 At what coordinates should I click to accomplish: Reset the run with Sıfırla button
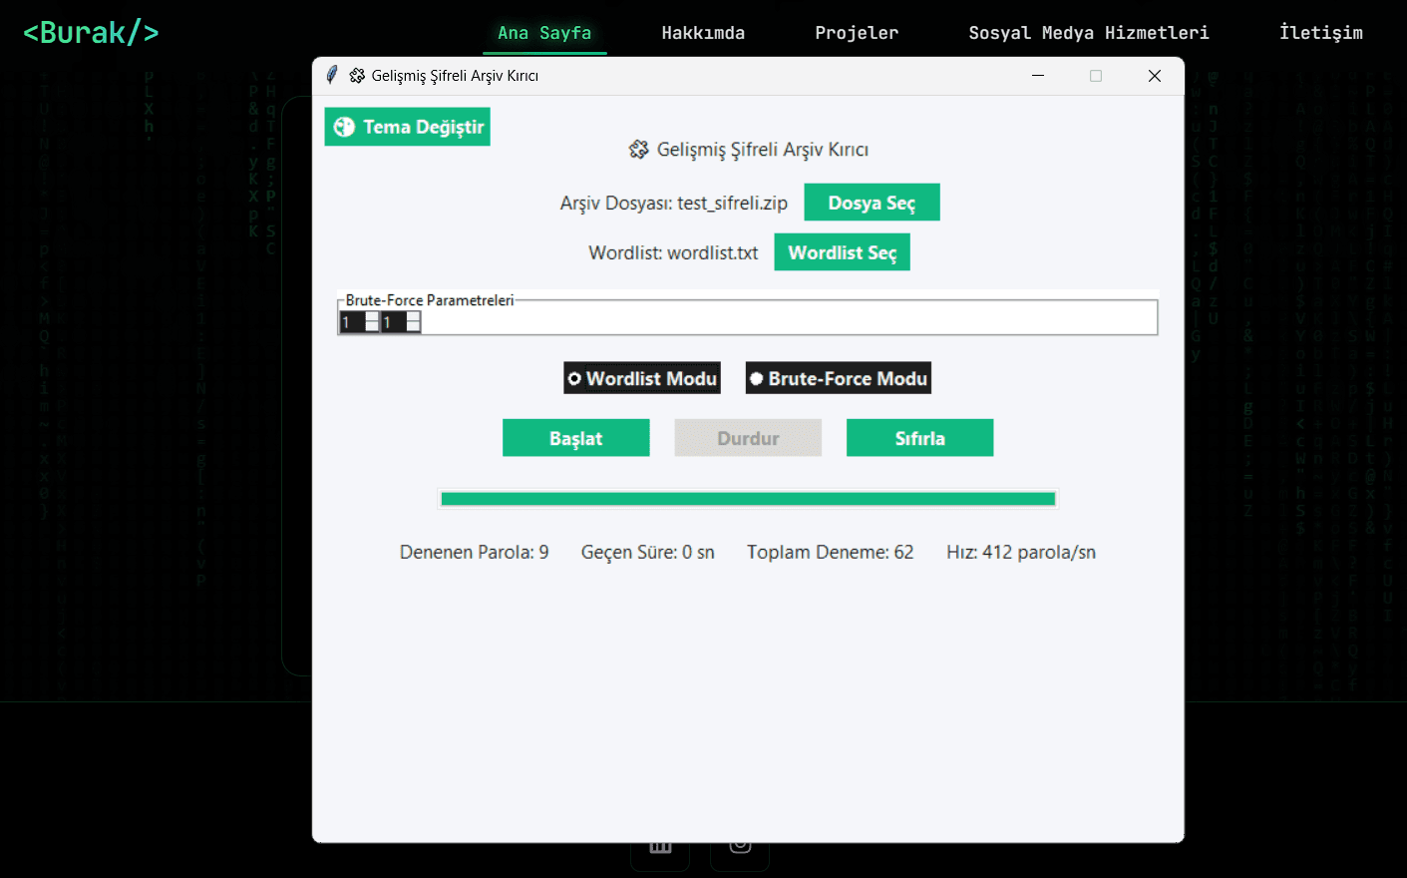(919, 438)
